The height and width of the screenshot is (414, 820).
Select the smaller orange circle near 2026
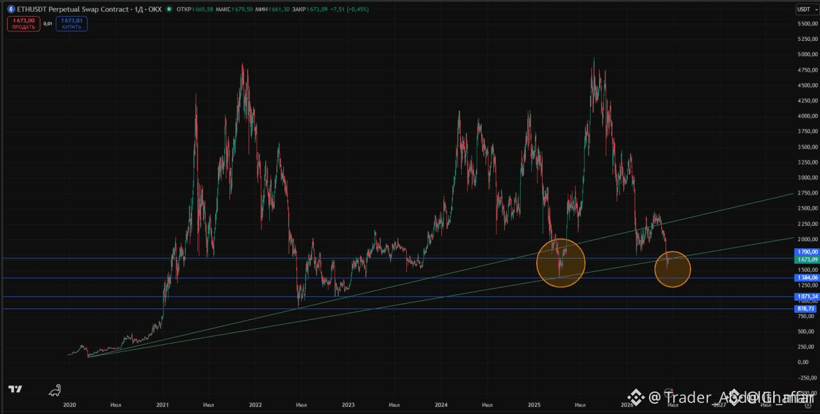coord(673,269)
